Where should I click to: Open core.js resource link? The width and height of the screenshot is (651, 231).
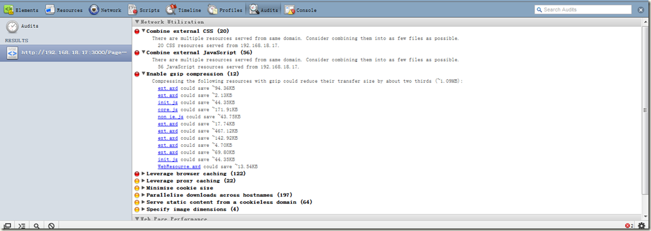click(168, 110)
